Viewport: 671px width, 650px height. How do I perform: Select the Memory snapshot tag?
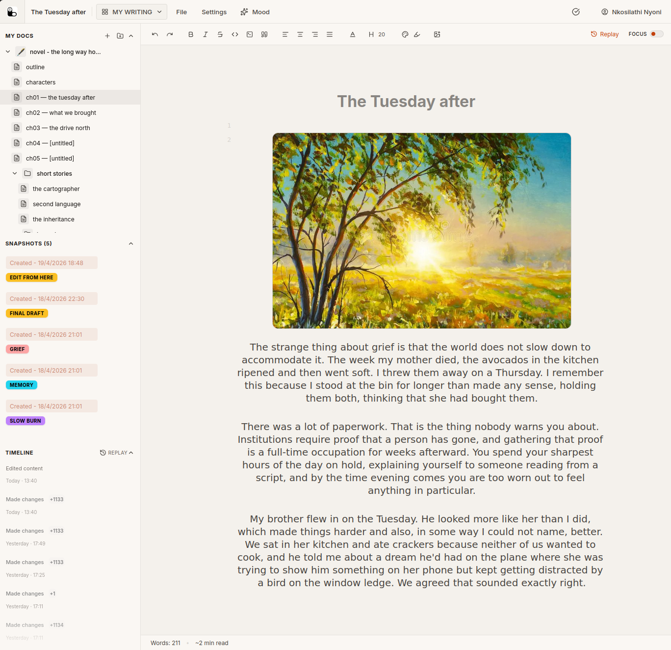click(x=22, y=385)
